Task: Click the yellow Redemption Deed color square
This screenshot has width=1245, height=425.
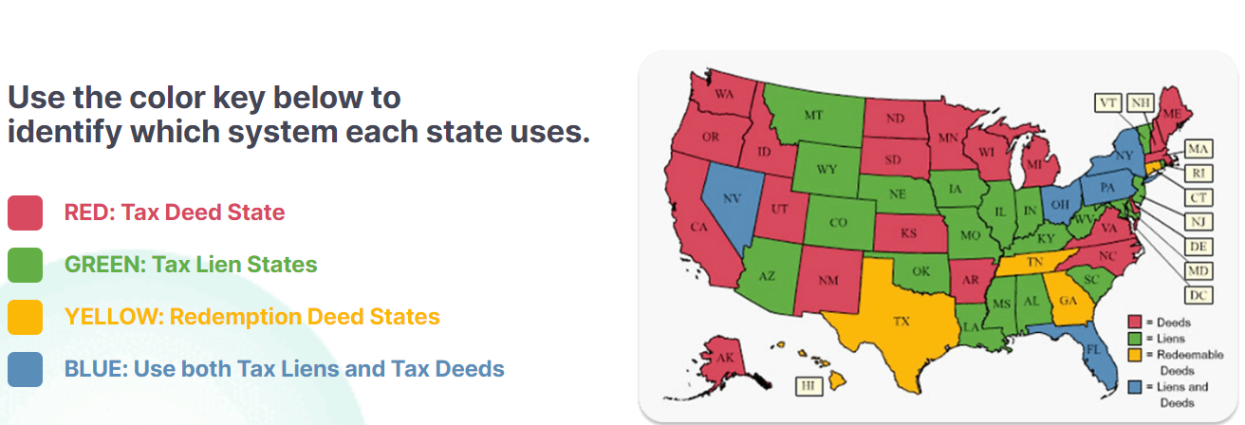Action: [25, 317]
